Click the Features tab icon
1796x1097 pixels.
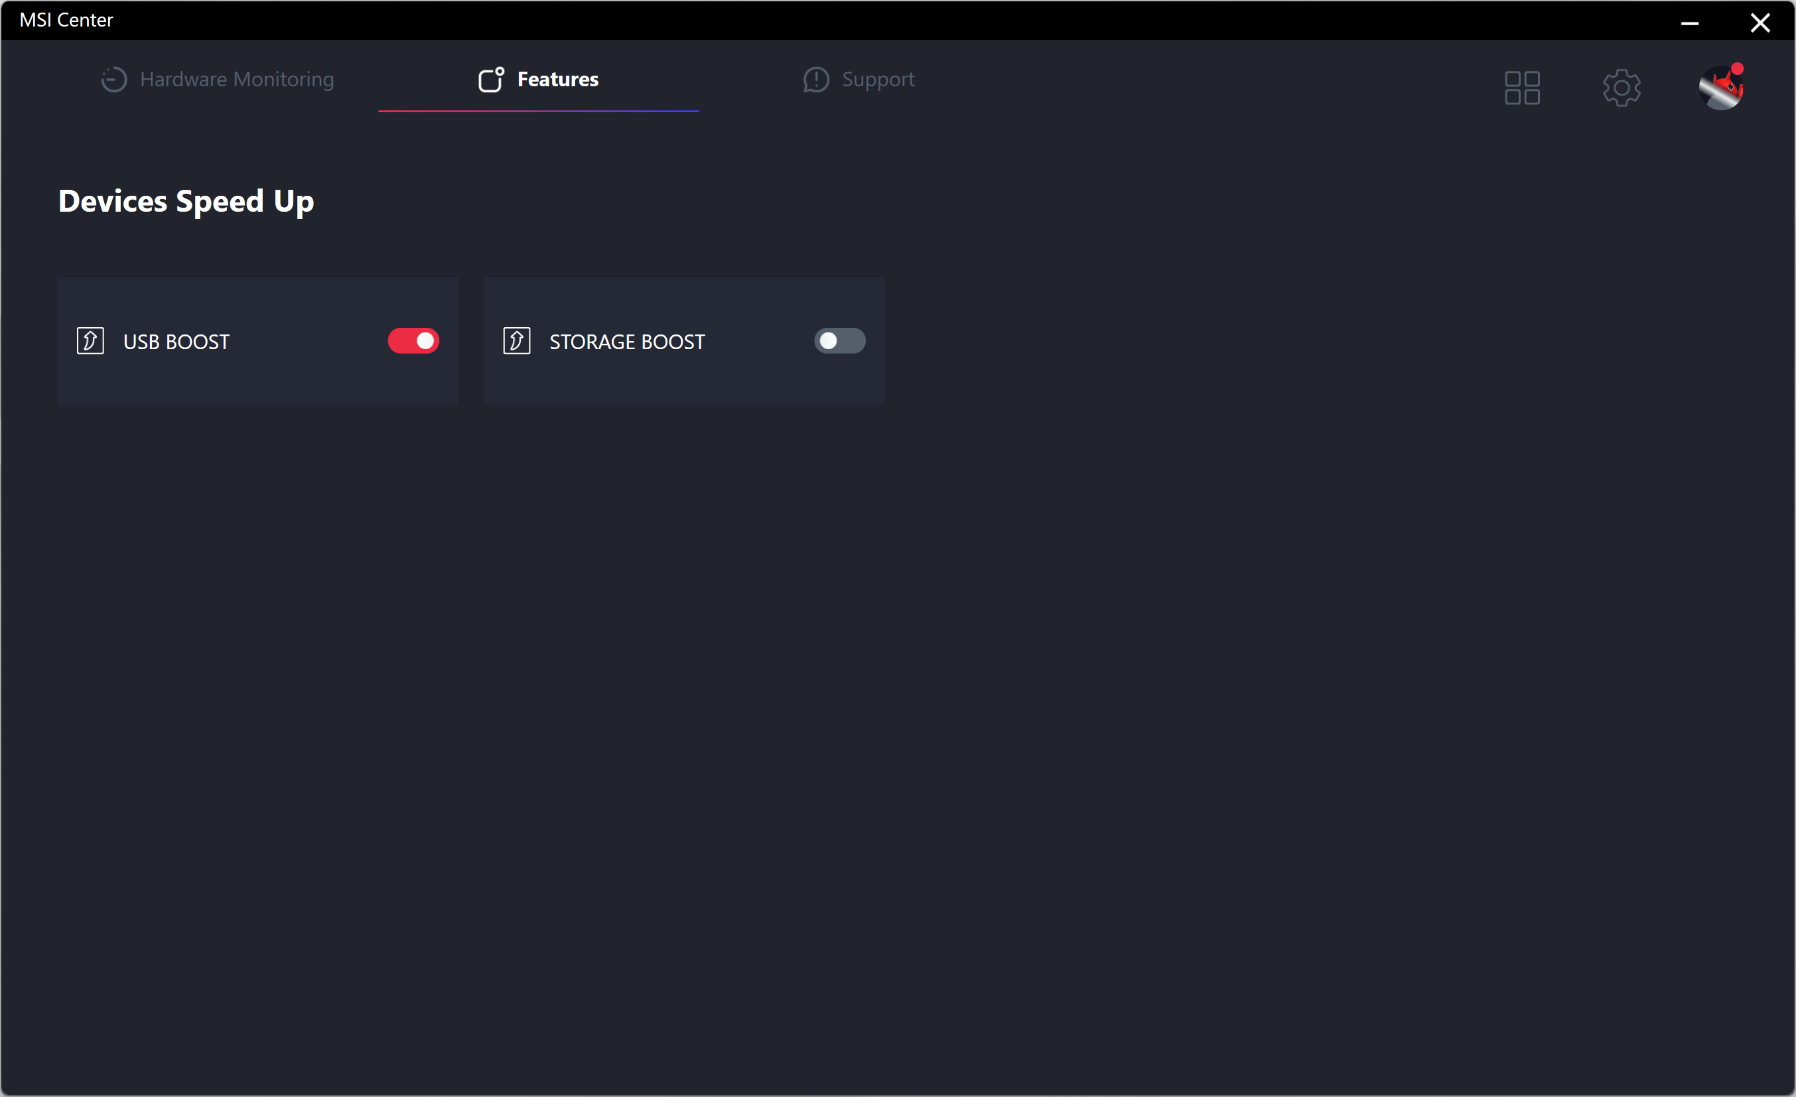[490, 80]
